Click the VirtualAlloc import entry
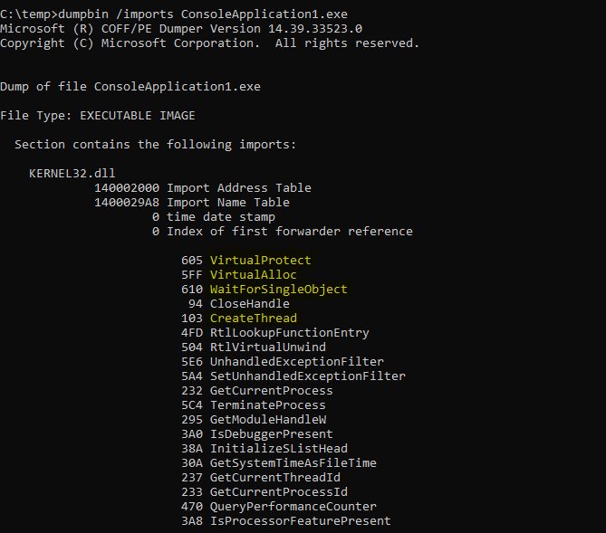The width and height of the screenshot is (606, 533). point(253,275)
